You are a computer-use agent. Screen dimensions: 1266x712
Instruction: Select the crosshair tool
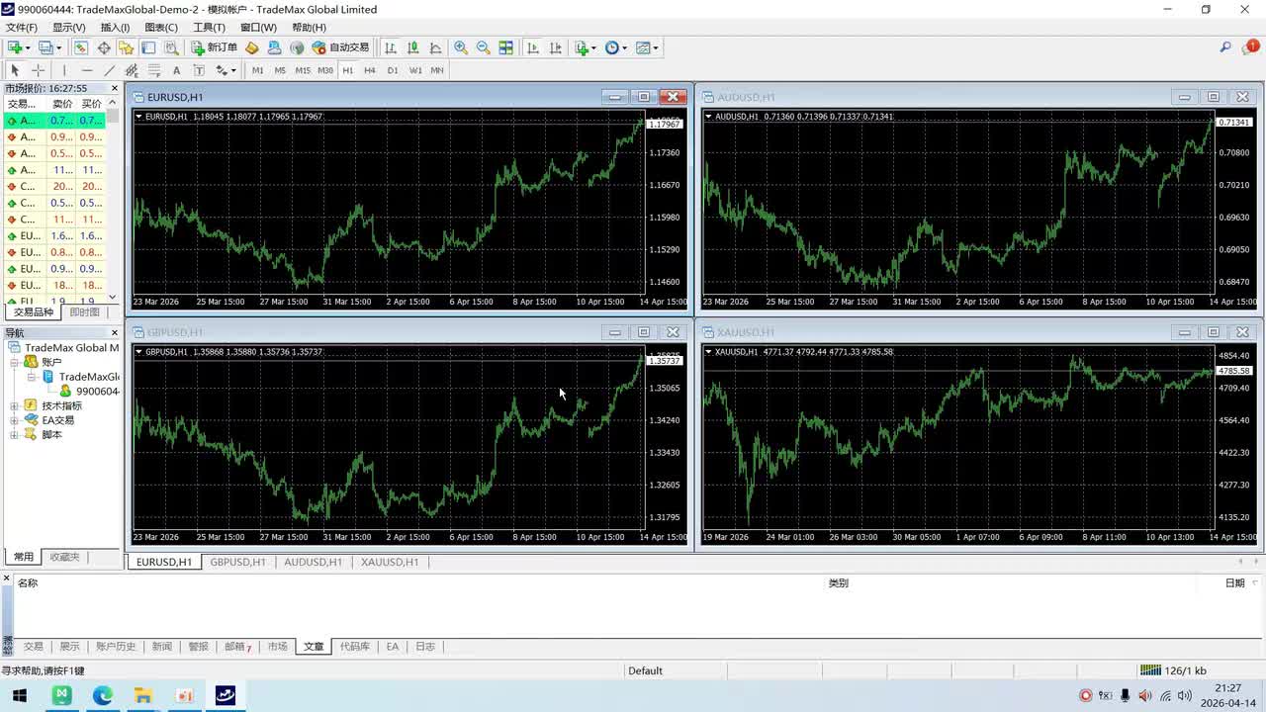[x=39, y=70]
